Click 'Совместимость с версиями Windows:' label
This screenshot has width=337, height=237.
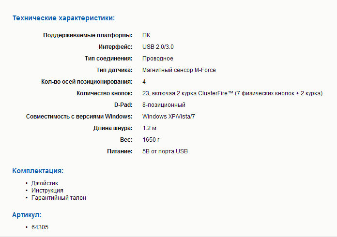click(79, 117)
